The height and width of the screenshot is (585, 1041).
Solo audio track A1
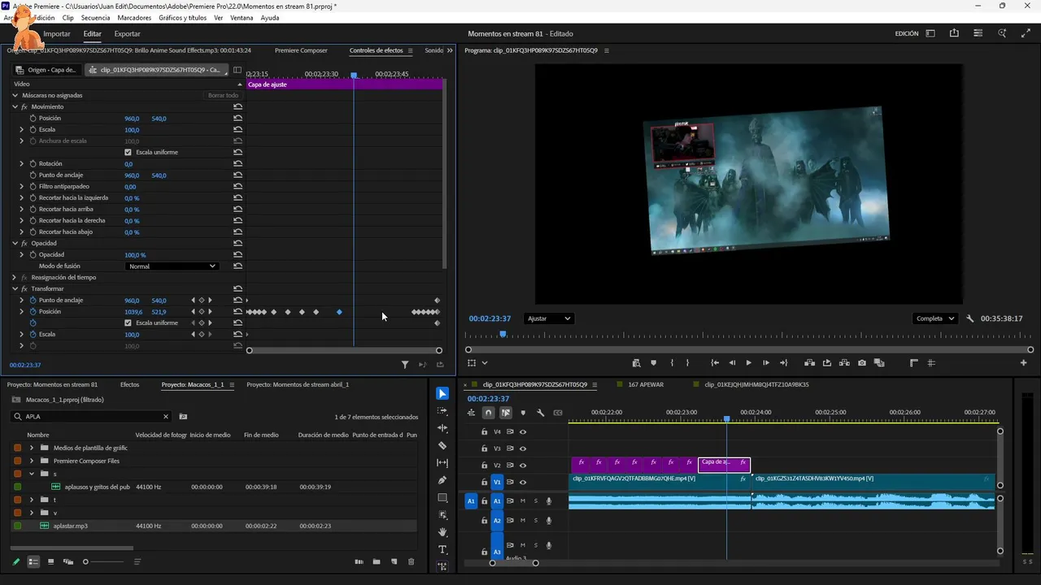535,500
